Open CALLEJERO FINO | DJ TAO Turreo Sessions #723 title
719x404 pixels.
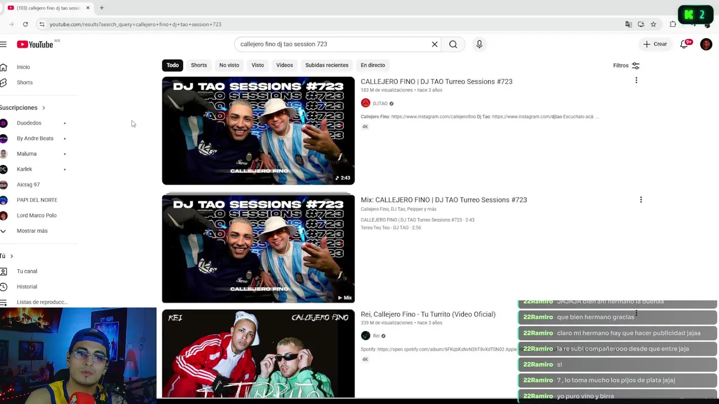coord(436,81)
